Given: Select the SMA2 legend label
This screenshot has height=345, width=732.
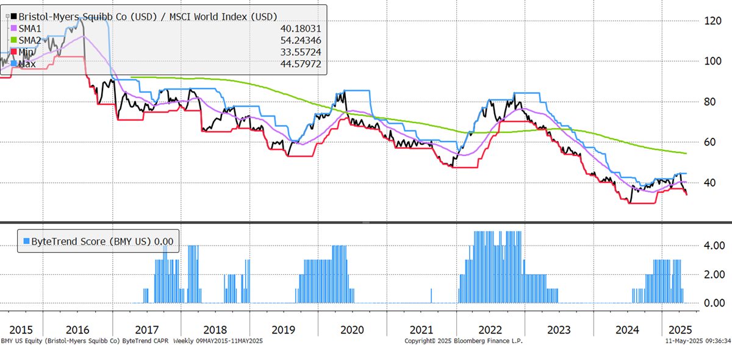Looking at the screenshot, I should (31, 40).
